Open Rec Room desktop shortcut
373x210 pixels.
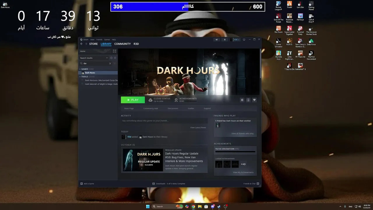278,29
